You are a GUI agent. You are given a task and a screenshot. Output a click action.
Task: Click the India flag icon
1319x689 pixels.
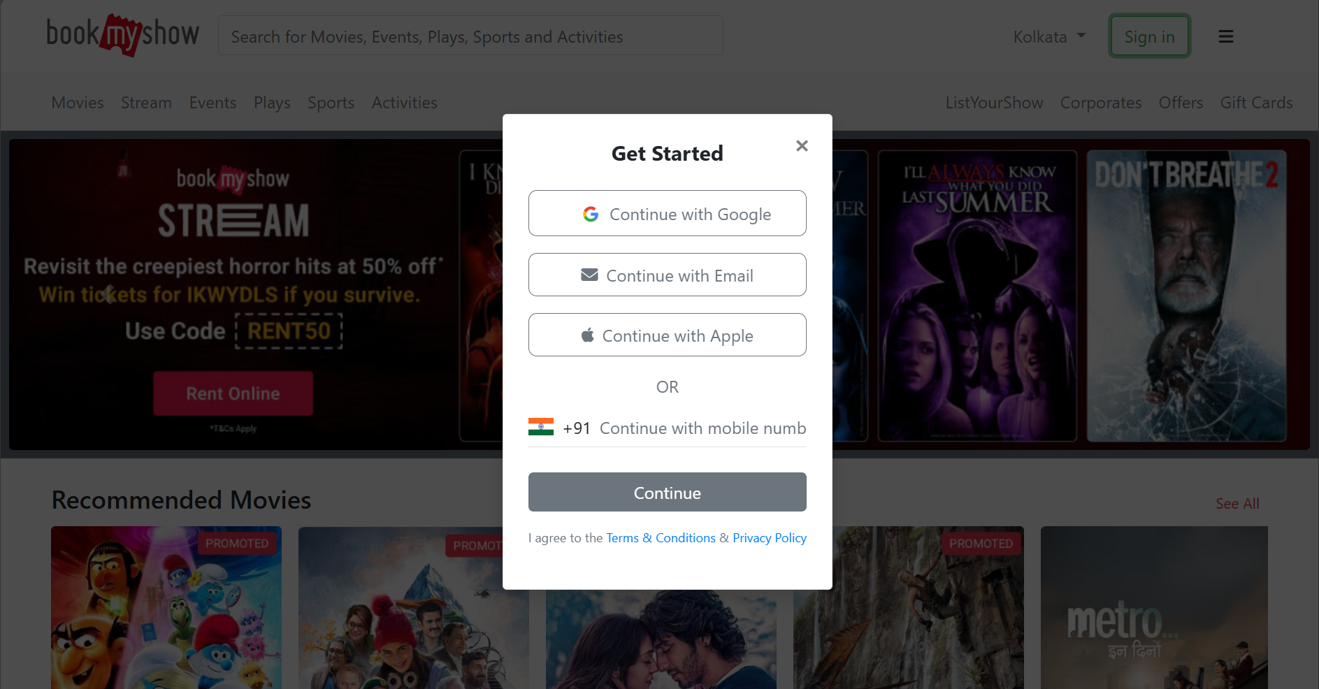541,427
